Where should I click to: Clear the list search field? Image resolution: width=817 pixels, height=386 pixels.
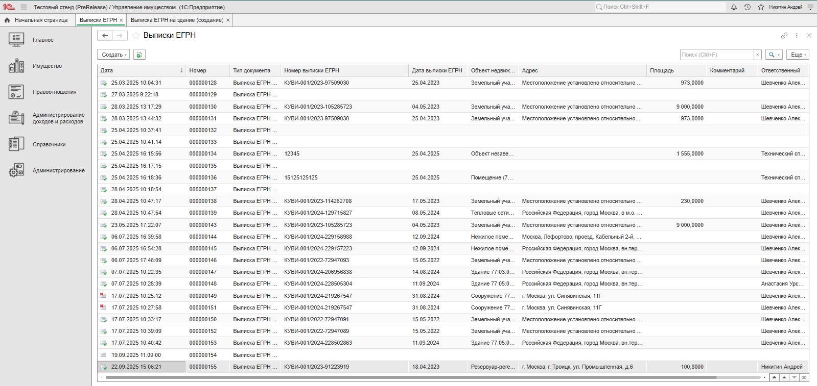coord(757,55)
